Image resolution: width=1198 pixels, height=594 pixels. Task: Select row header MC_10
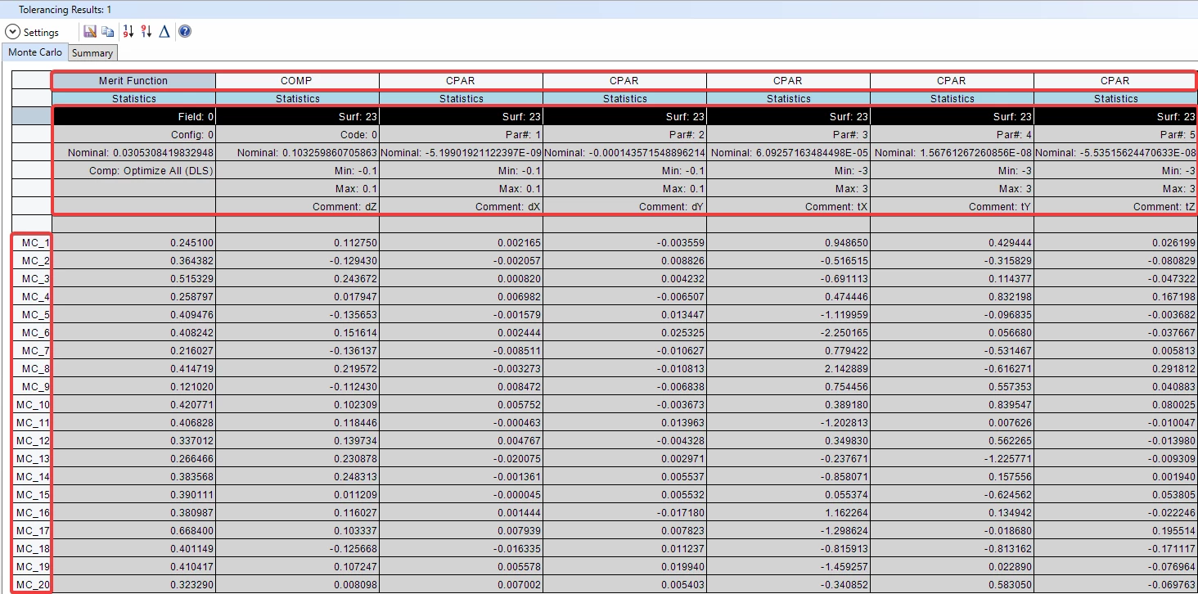32,405
